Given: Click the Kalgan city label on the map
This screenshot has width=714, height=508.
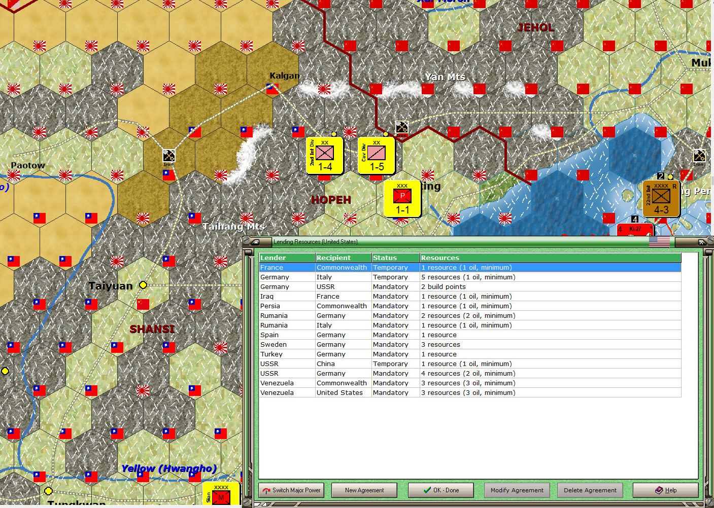Looking at the screenshot, I should tap(285, 76).
